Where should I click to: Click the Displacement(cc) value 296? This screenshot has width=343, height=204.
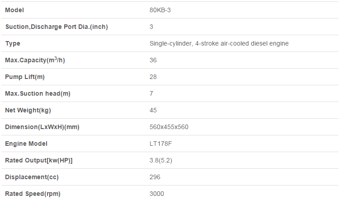point(155,177)
